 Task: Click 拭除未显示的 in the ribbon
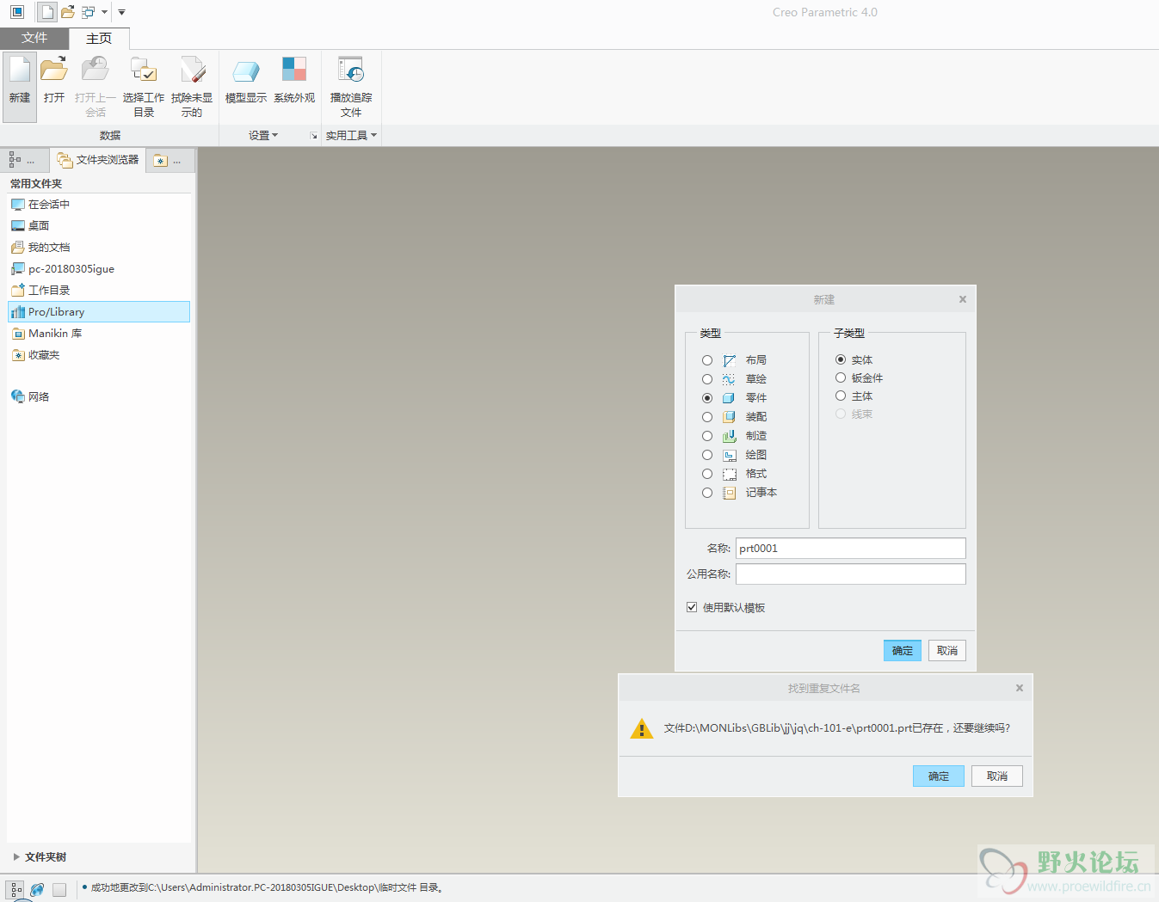(x=192, y=86)
